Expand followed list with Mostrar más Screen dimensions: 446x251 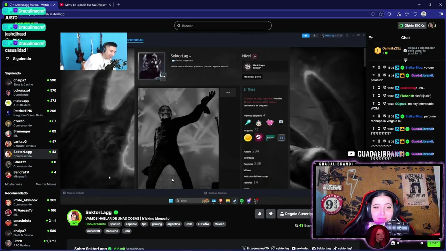pyautogui.click(x=14, y=184)
